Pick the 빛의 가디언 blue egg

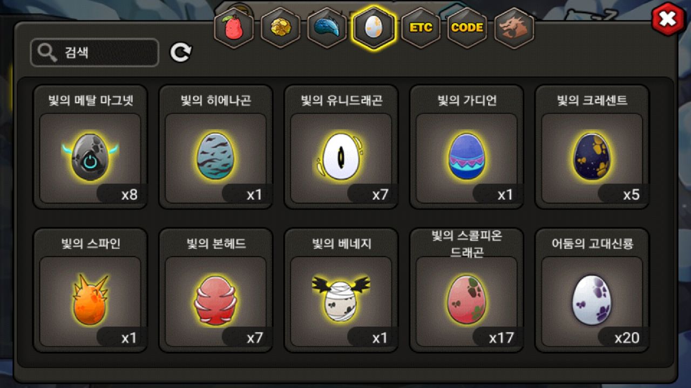466,147
